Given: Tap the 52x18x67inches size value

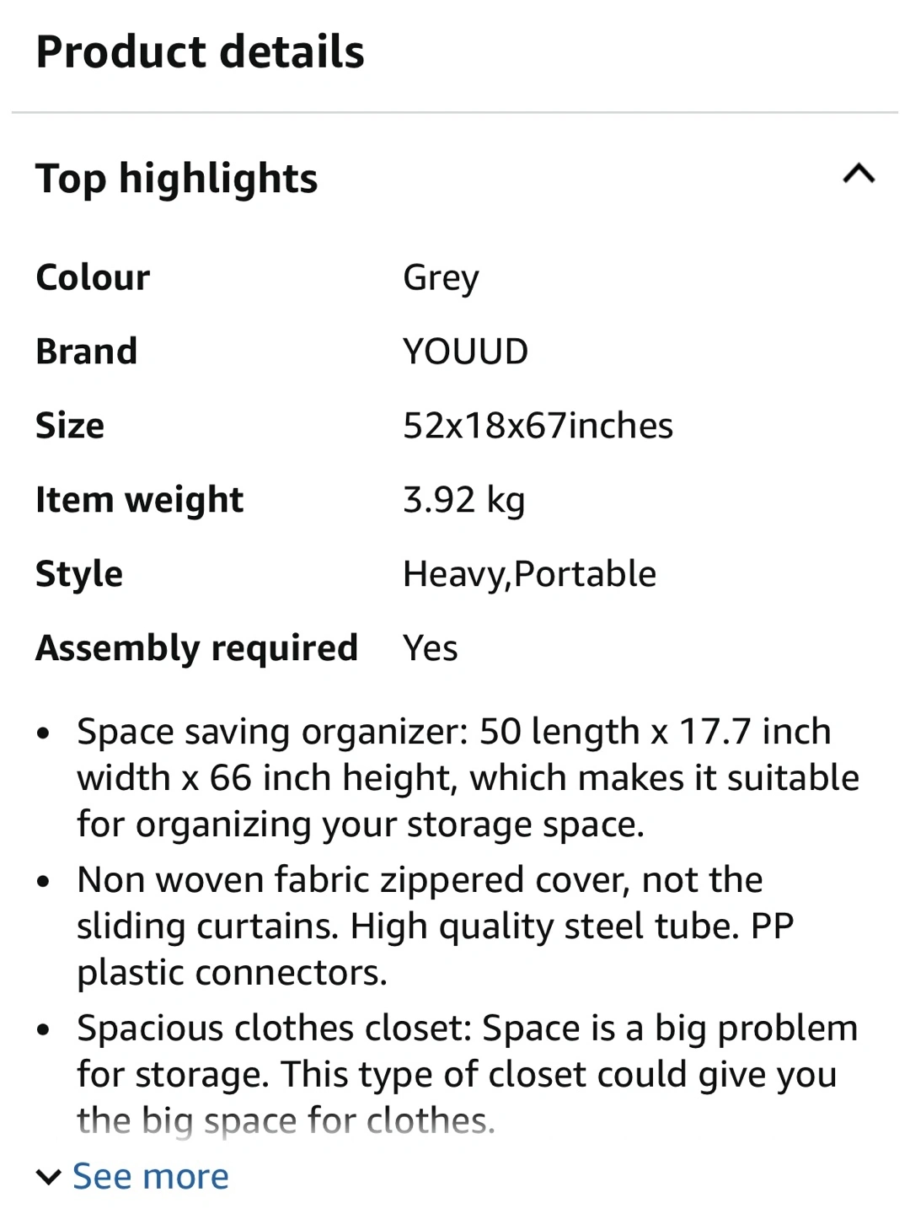Looking at the screenshot, I should 538,426.
